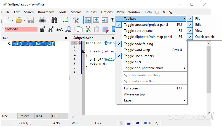Open the Print dropdown arrow

(48, 20)
